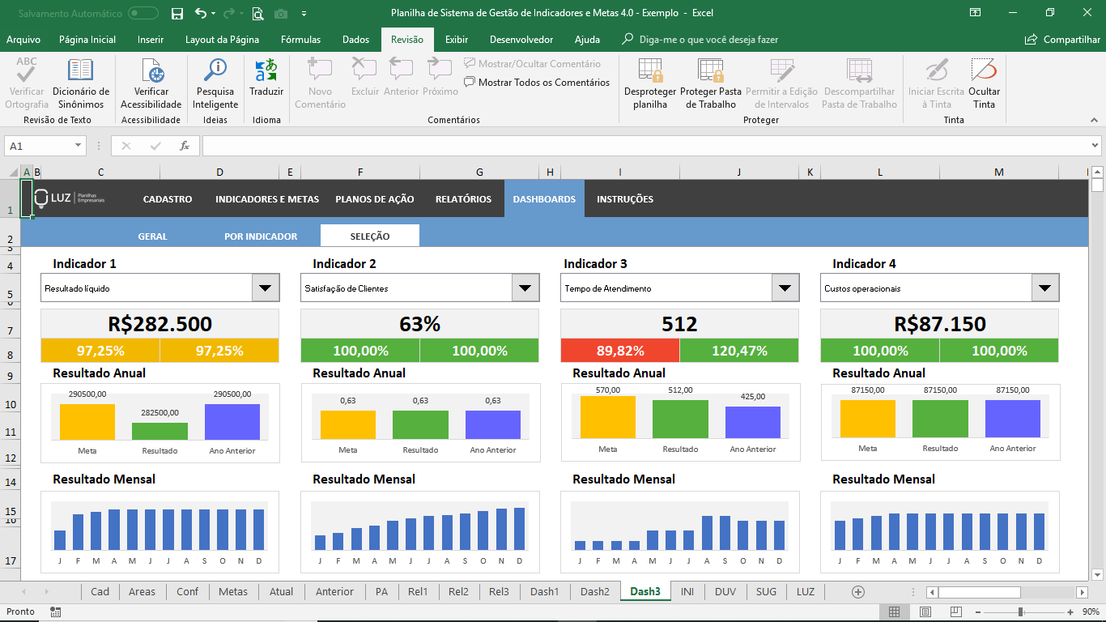
Task: Open Indicador 4 dropdown Custos operacionais
Action: tap(1044, 288)
